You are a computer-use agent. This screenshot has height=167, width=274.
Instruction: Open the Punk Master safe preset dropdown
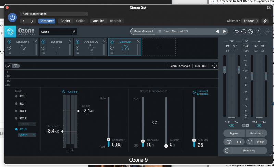coord(53,14)
